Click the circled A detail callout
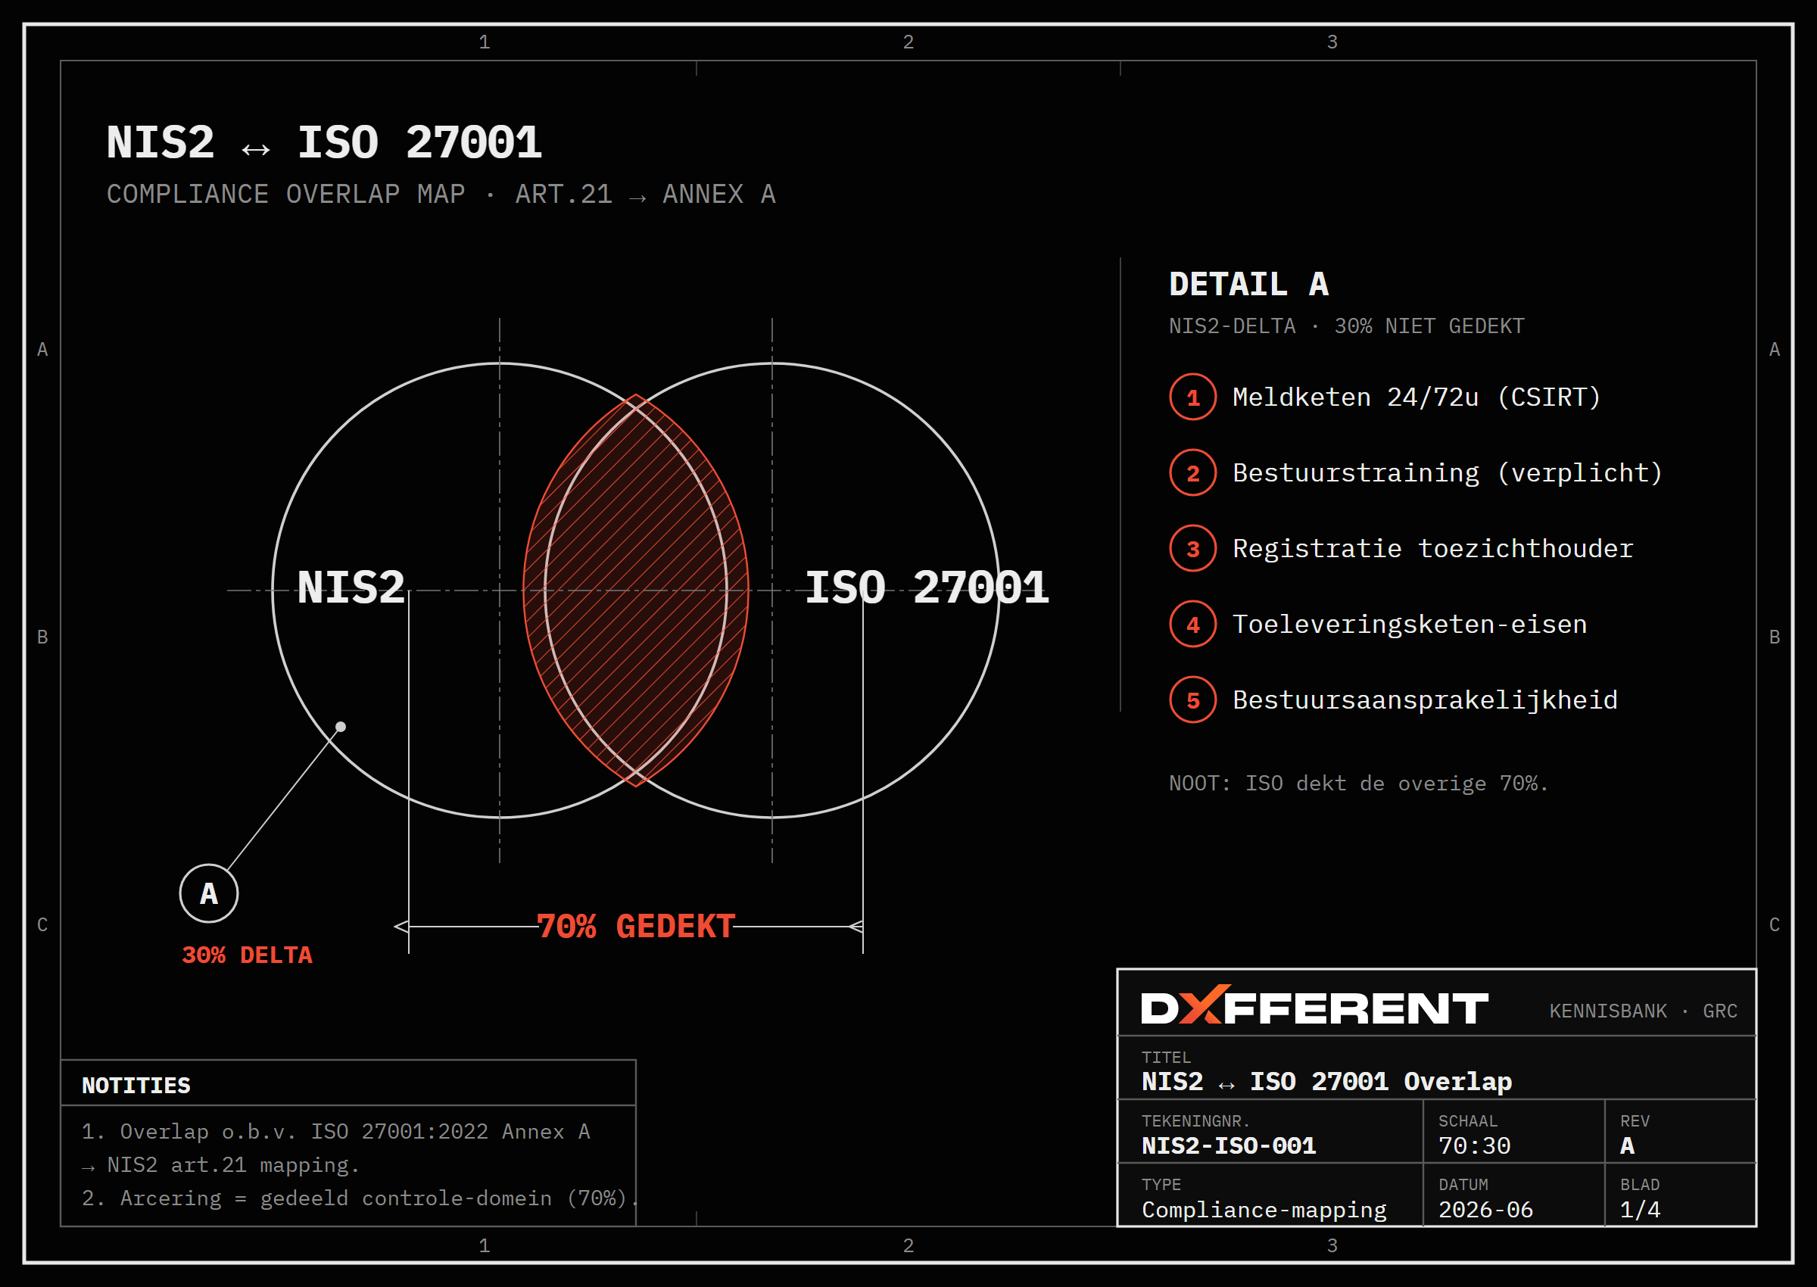The height and width of the screenshot is (1287, 1817). point(208,893)
